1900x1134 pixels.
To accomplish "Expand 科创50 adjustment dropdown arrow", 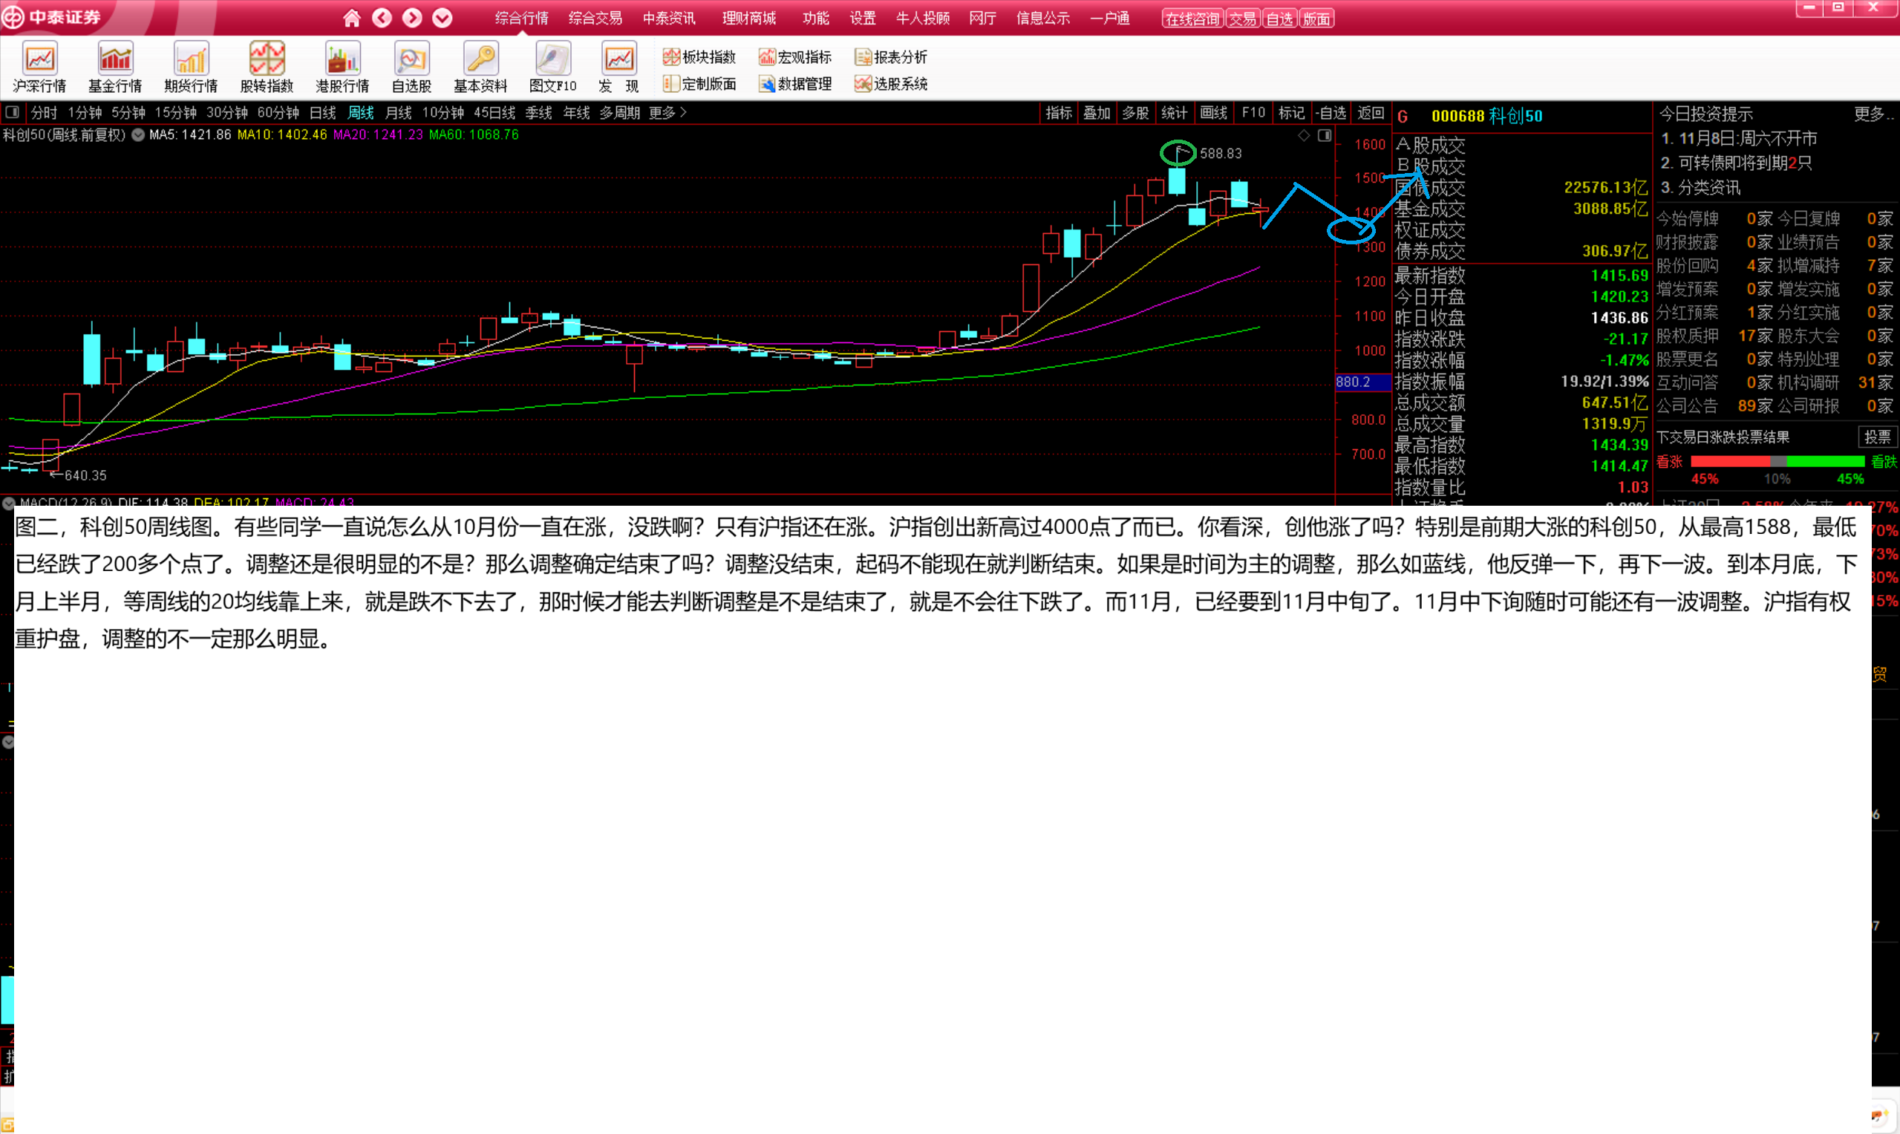I will click(x=138, y=135).
